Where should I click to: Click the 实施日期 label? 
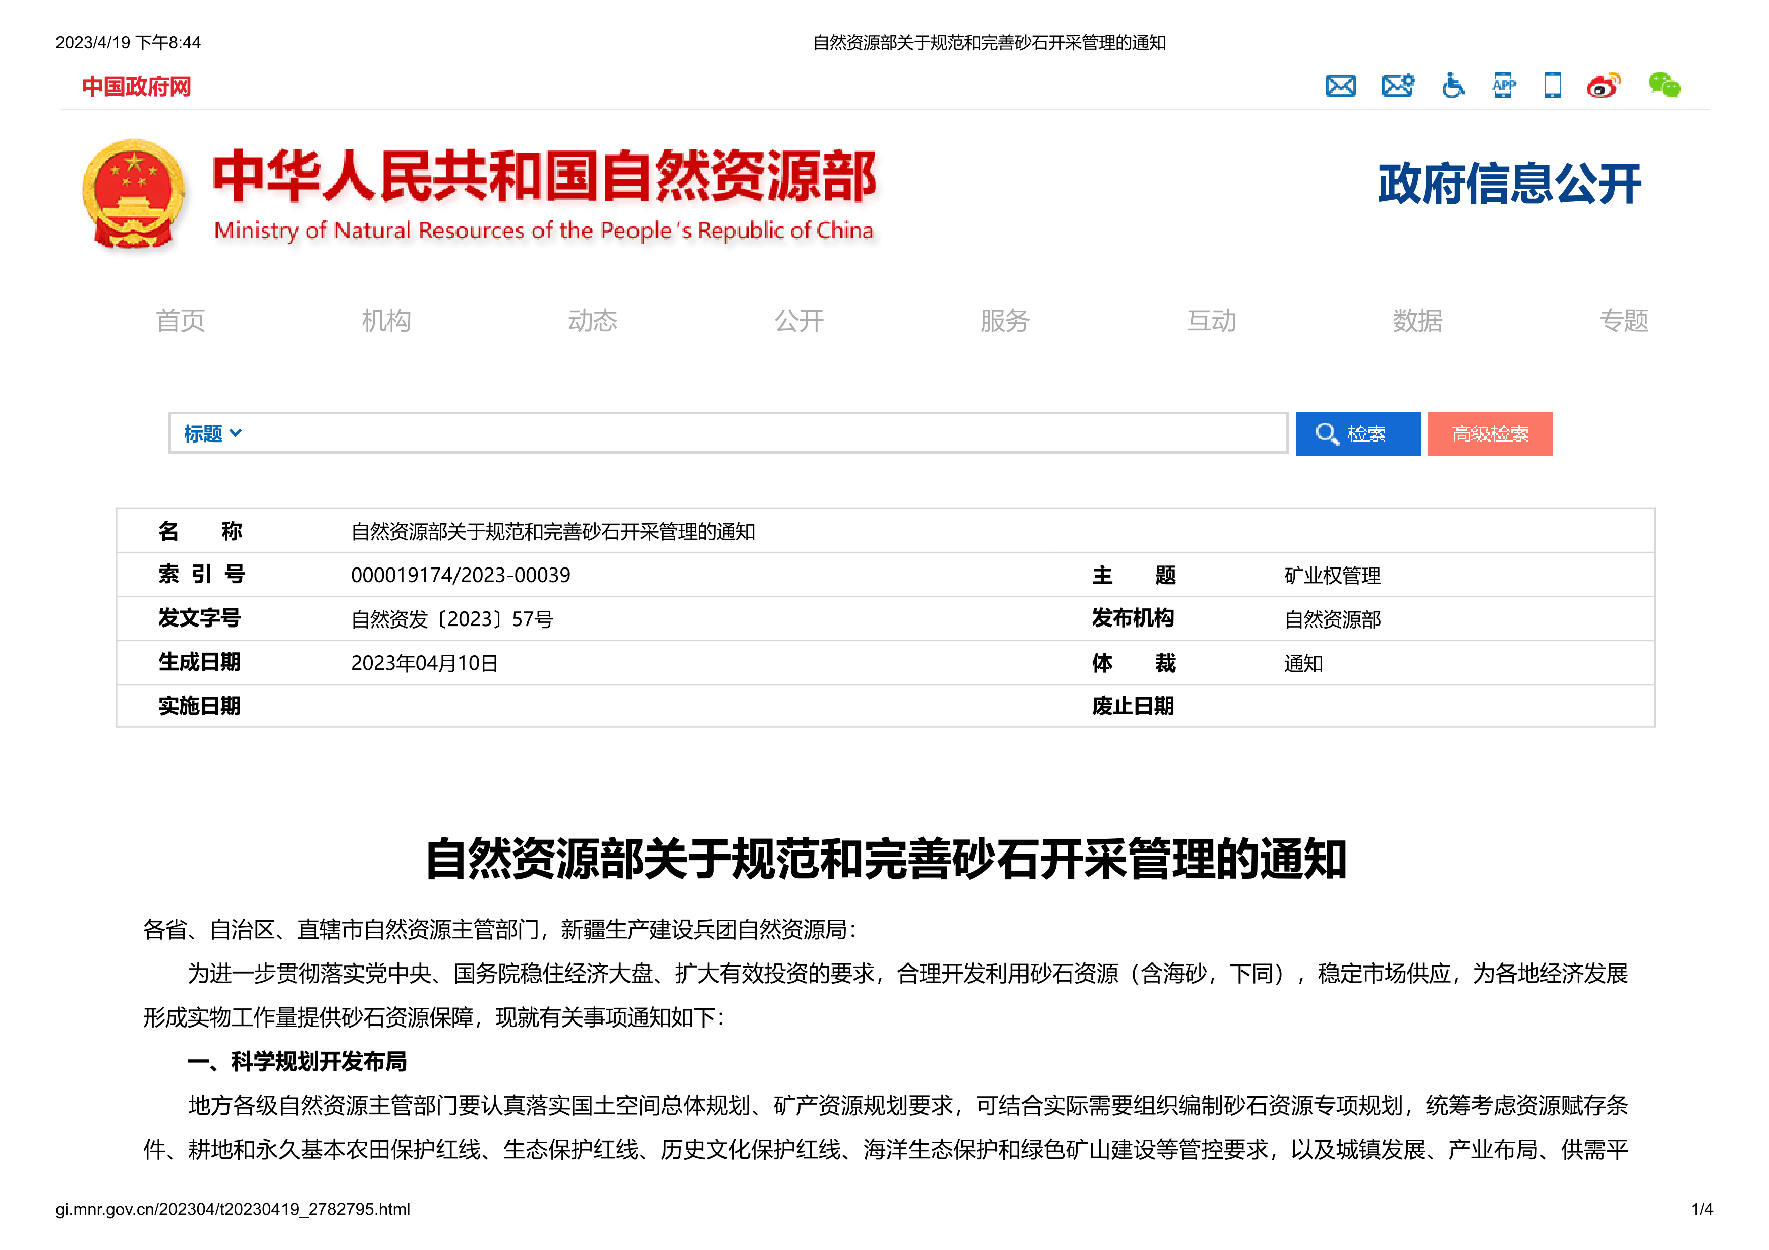200,706
